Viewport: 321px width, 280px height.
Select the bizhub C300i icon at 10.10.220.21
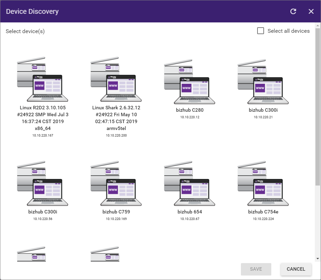(x=263, y=82)
